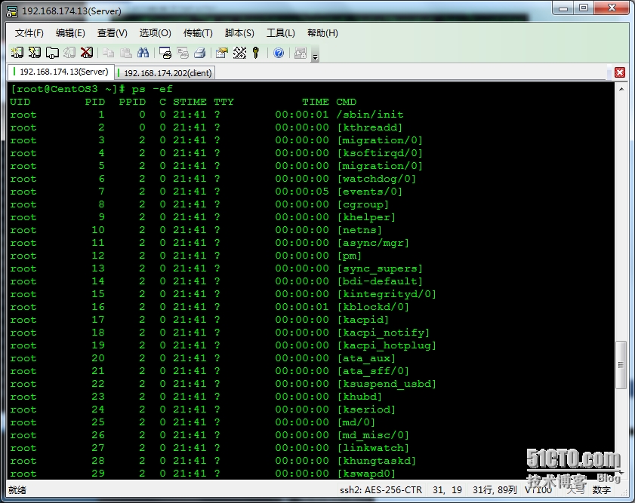Click the [kswapd0] process text
Screen dimensions: 635x503
tap(366, 474)
